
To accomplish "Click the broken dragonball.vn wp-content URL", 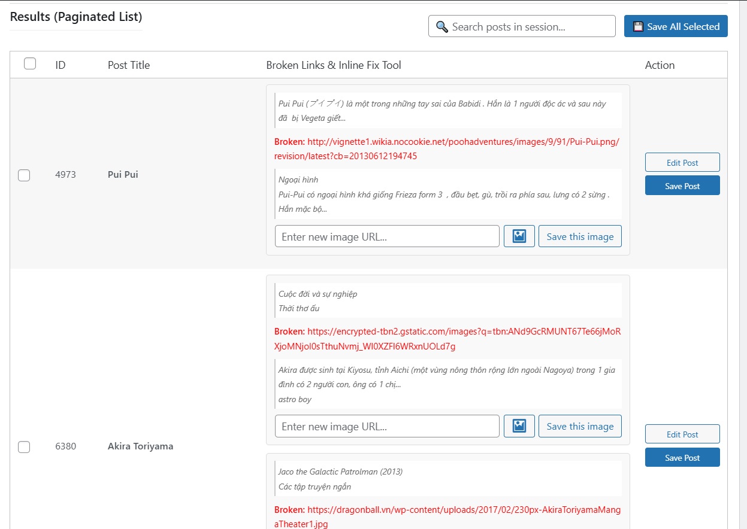I will 448,517.
